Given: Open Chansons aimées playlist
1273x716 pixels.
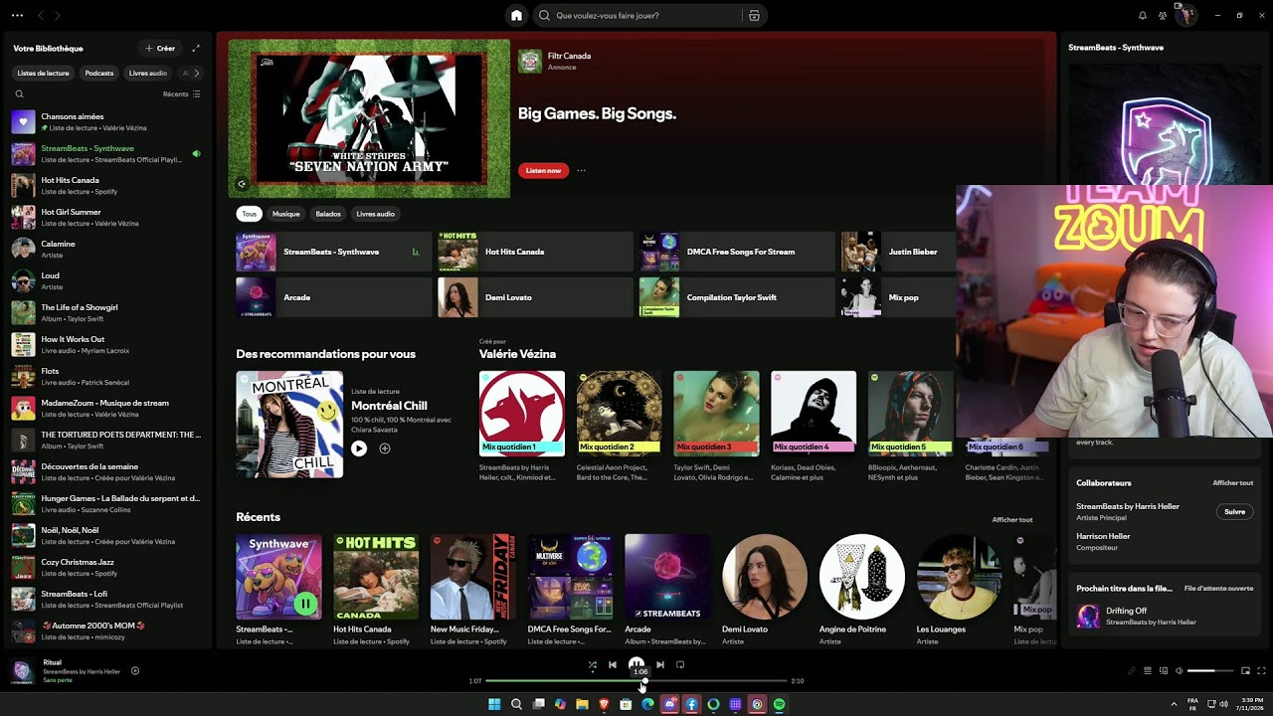Looking at the screenshot, I should pos(106,122).
